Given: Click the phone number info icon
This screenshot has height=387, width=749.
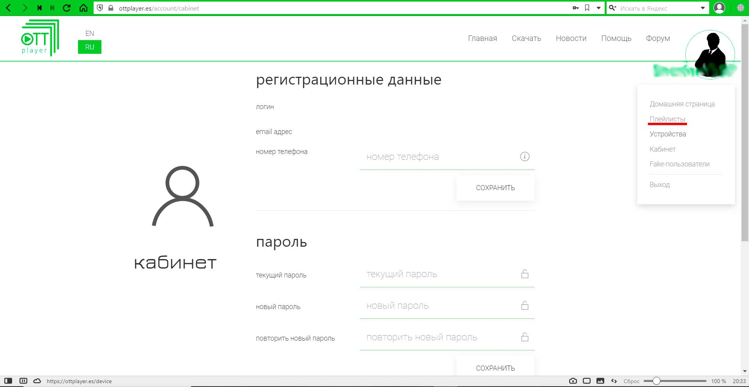Looking at the screenshot, I should pos(525,157).
